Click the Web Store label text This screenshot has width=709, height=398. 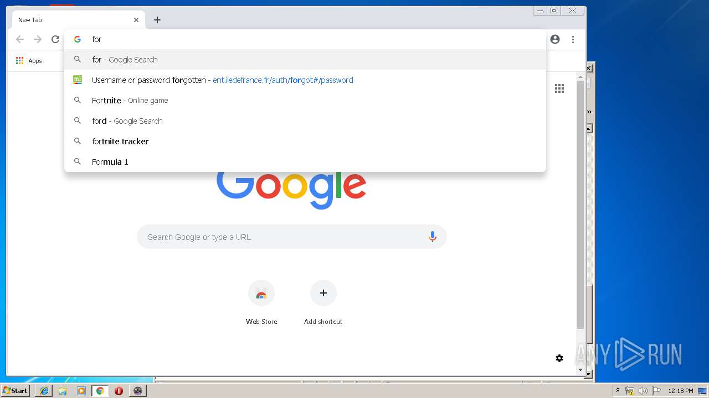pyautogui.click(x=261, y=322)
